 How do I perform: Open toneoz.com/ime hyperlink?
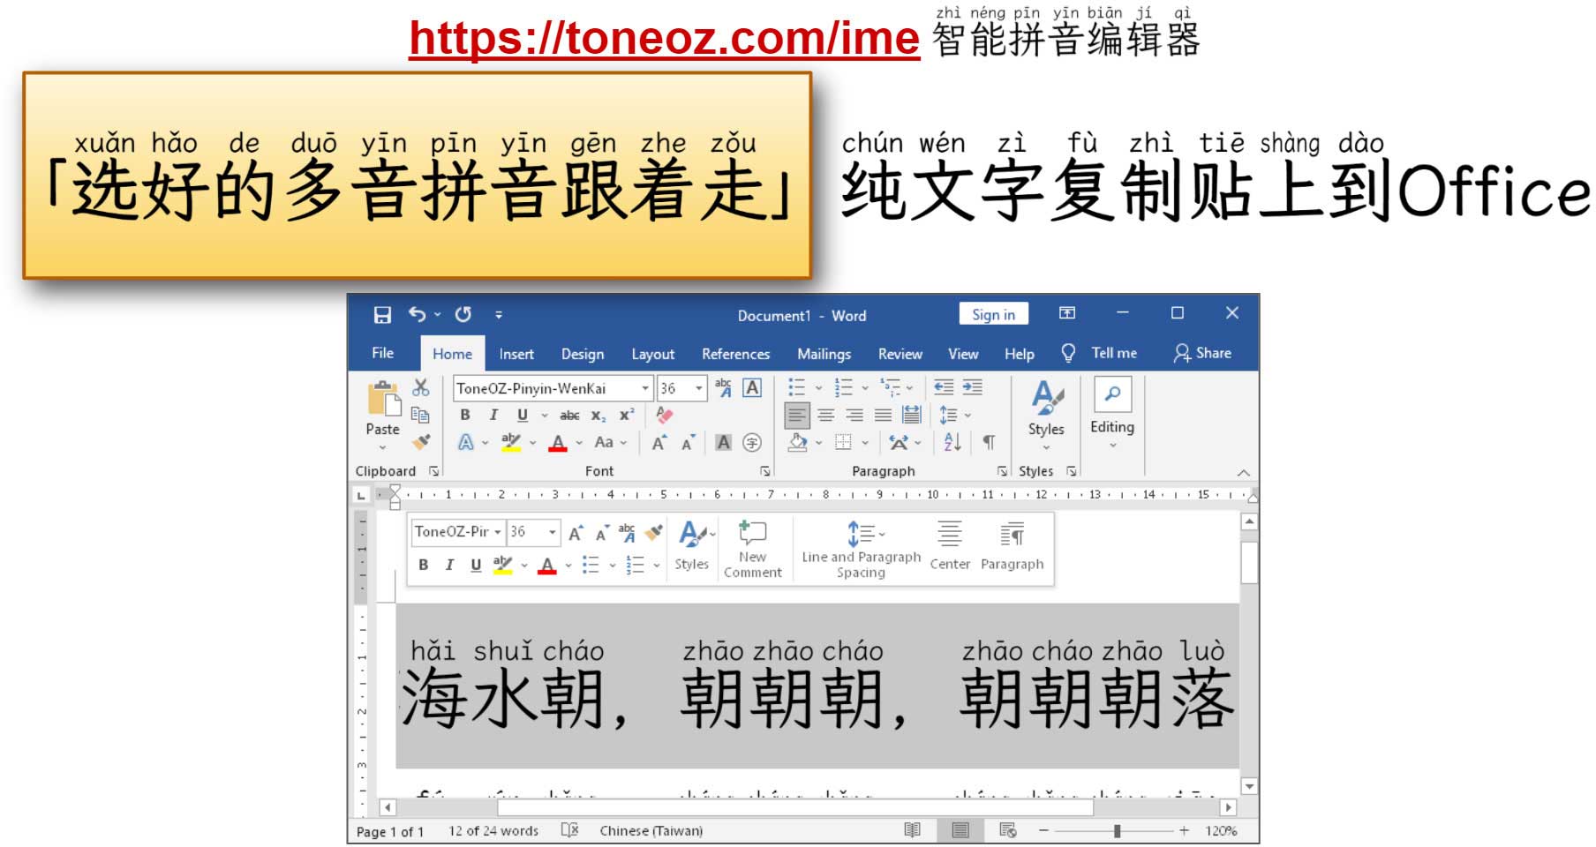664,38
